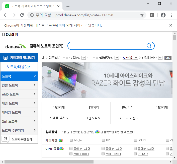Viewport: 177px width, 164px height.
Task: Click 컴퓨터·노트북·조립PC header link
Action: (x=47, y=46)
